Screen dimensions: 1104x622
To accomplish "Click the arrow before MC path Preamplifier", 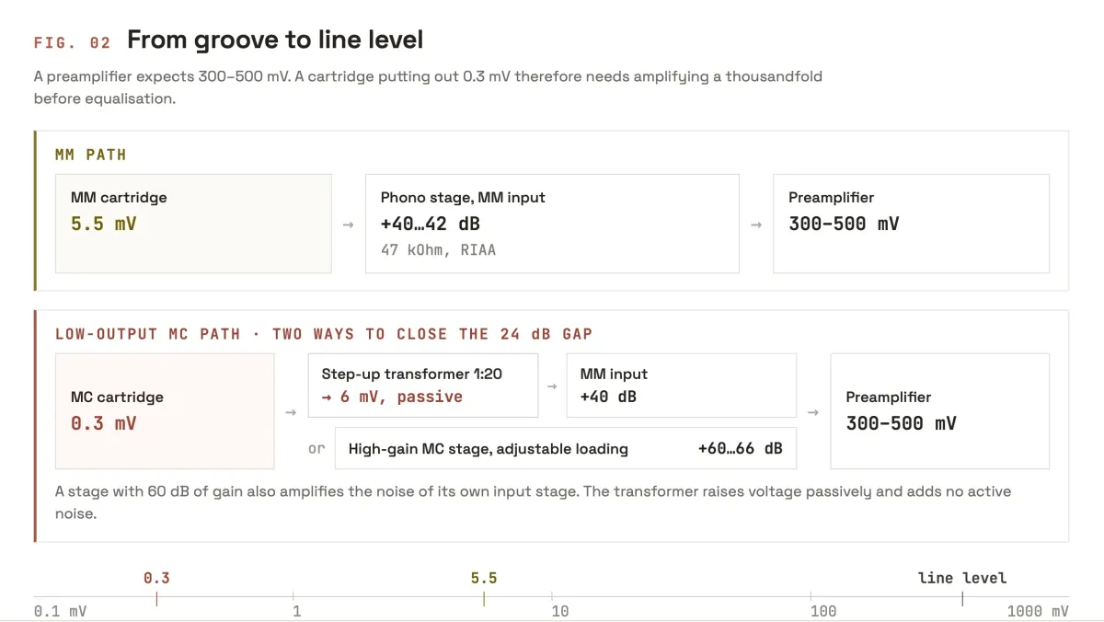I will (813, 412).
